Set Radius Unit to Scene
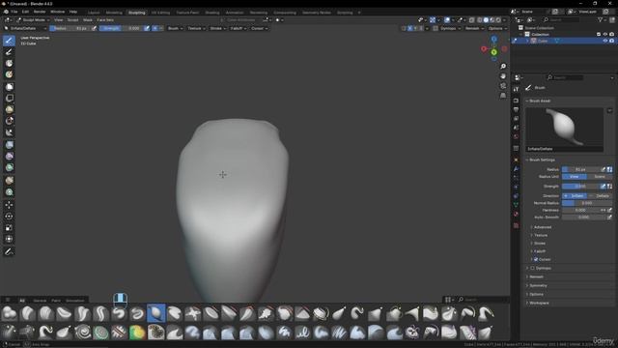Viewport: 618px width, 348px height. click(x=600, y=177)
